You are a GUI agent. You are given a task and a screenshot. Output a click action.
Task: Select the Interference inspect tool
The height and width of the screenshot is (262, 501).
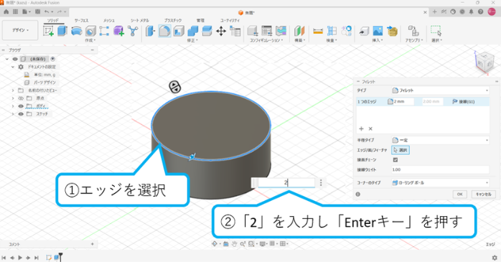pyautogui.click(x=332, y=31)
